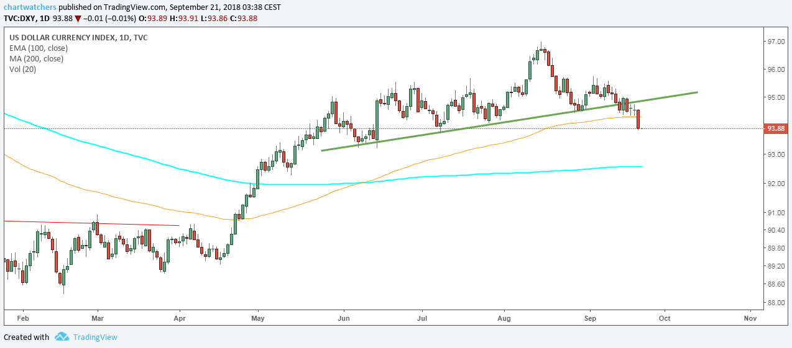Viewport: 792px width, 348px height.
Task: Click the 93.00 price axis label
Action: (x=775, y=154)
